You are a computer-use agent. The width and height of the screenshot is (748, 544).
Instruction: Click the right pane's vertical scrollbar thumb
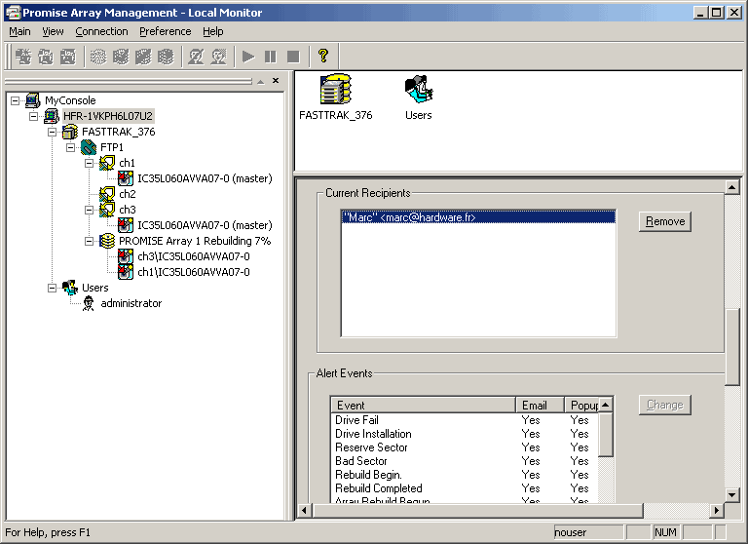[731, 347]
